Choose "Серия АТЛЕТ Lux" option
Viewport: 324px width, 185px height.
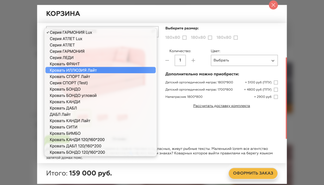pyautogui.click(x=65, y=39)
